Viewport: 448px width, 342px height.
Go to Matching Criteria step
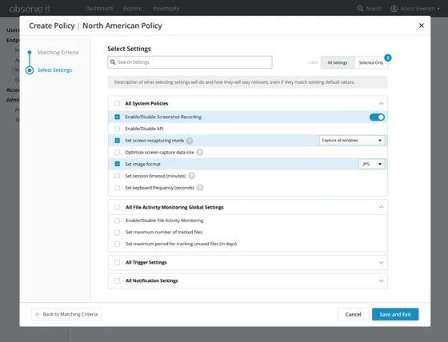(x=58, y=52)
